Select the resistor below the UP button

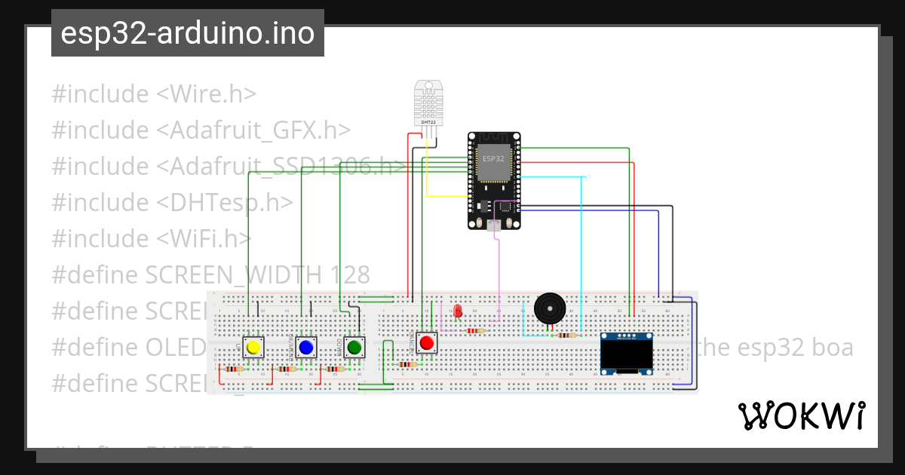click(x=233, y=369)
